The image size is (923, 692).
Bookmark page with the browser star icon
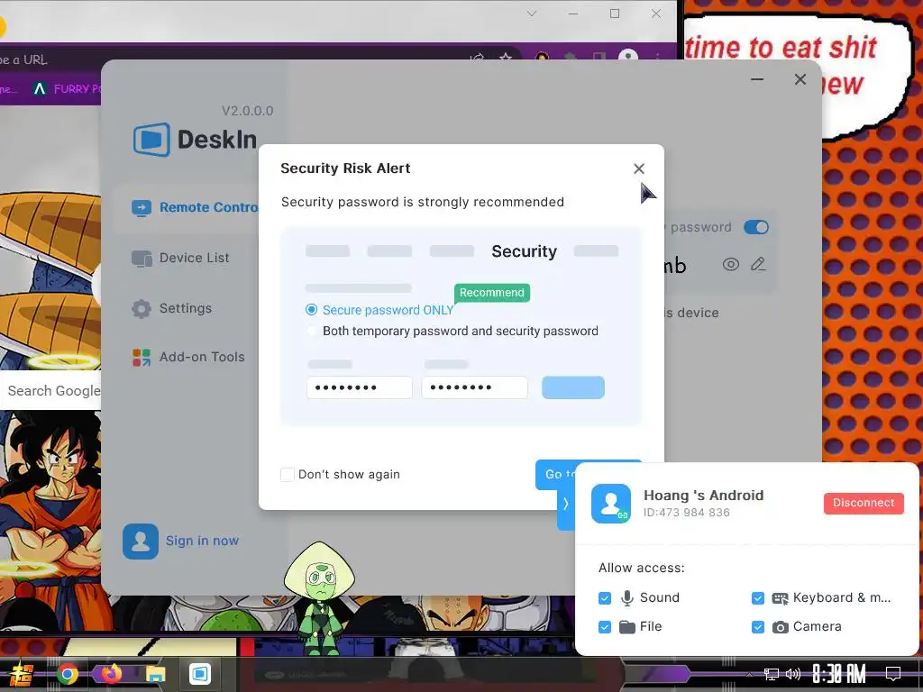pos(506,57)
